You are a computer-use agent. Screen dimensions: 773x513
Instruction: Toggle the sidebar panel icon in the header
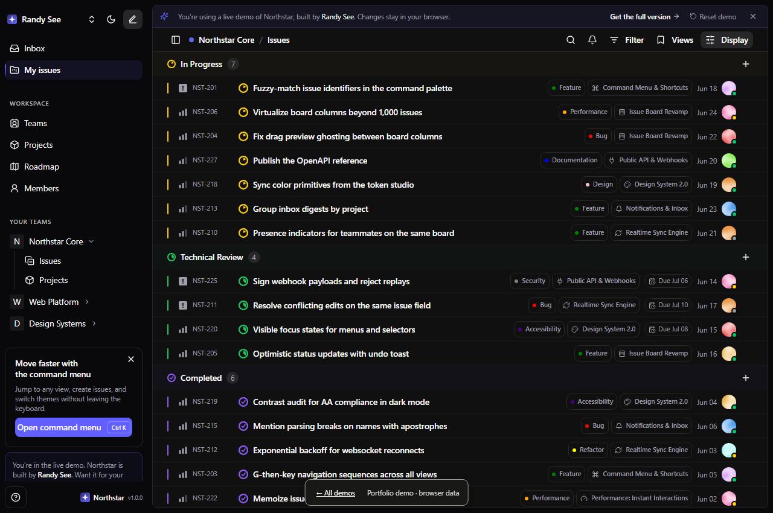coord(176,40)
